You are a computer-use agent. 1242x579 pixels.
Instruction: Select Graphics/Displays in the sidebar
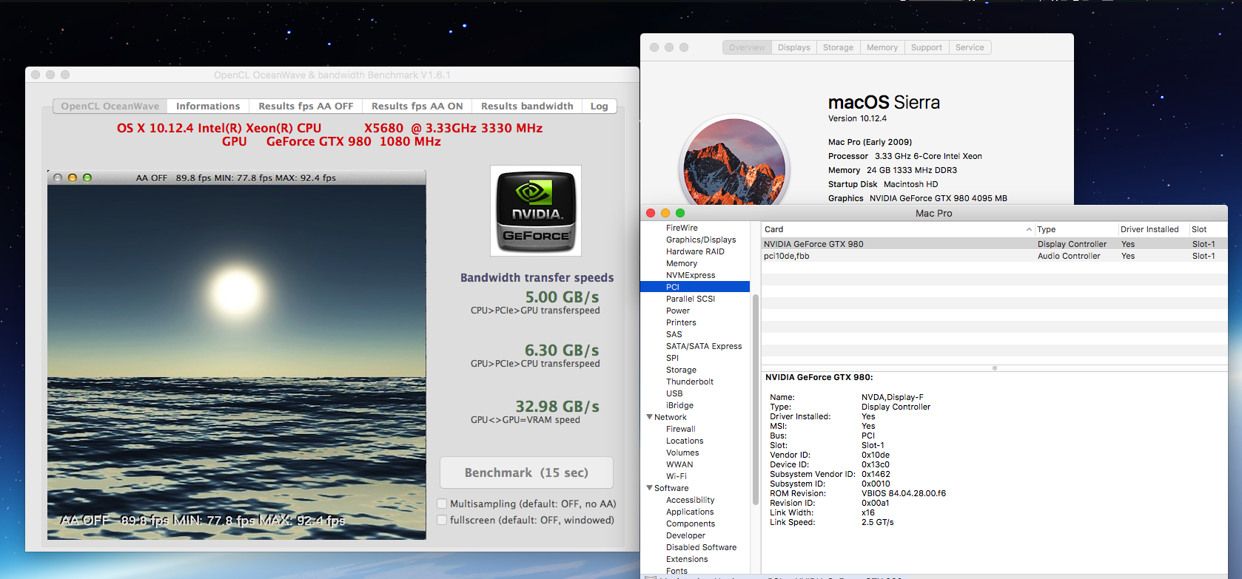tap(701, 240)
